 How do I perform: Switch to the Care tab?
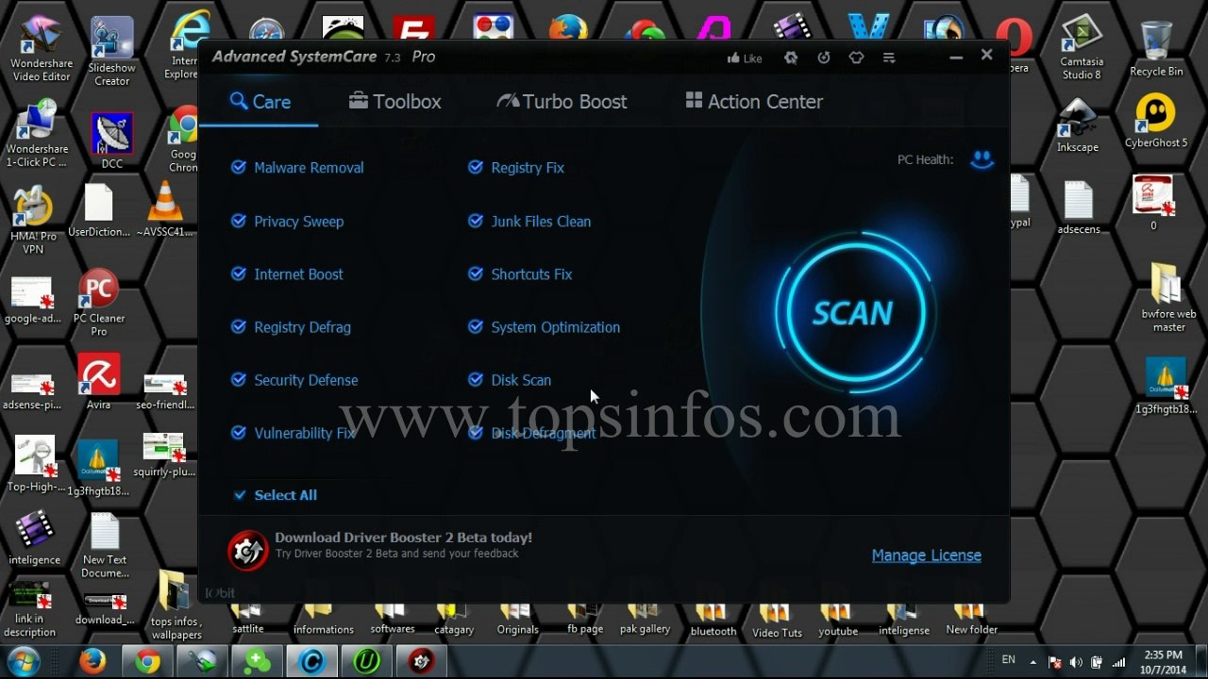[260, 102]
